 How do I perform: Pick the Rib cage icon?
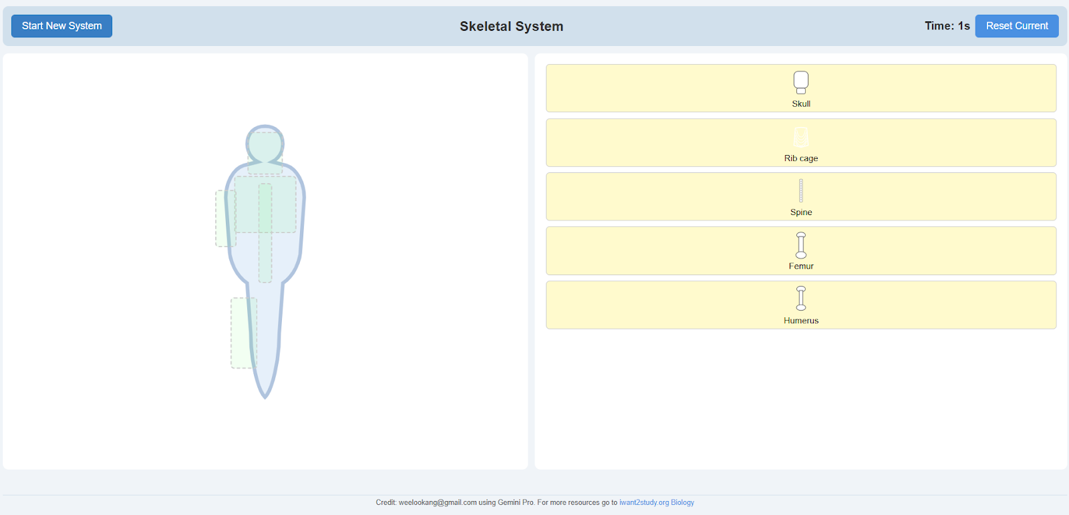tap(801, 138)
